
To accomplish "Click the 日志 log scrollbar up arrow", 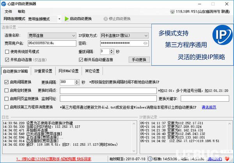I will pos(134,123).
